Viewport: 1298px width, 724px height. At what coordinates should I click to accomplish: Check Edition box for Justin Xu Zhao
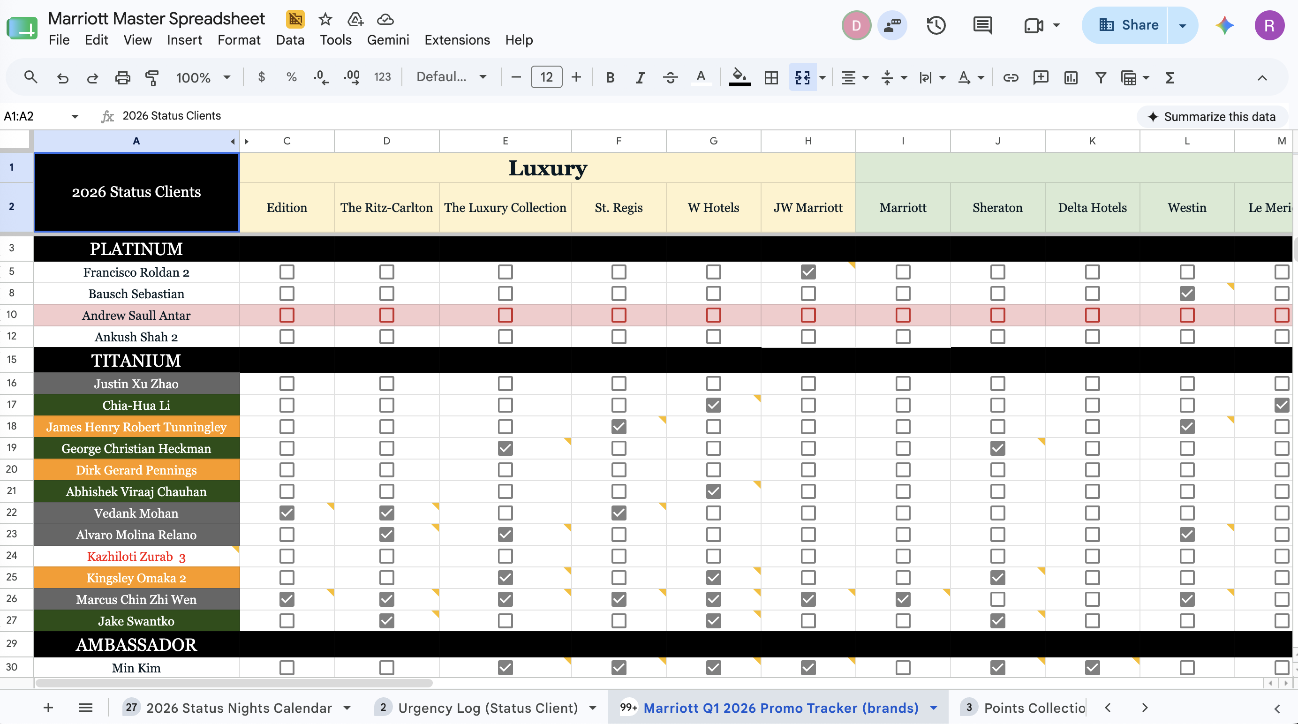coord(287,384)
